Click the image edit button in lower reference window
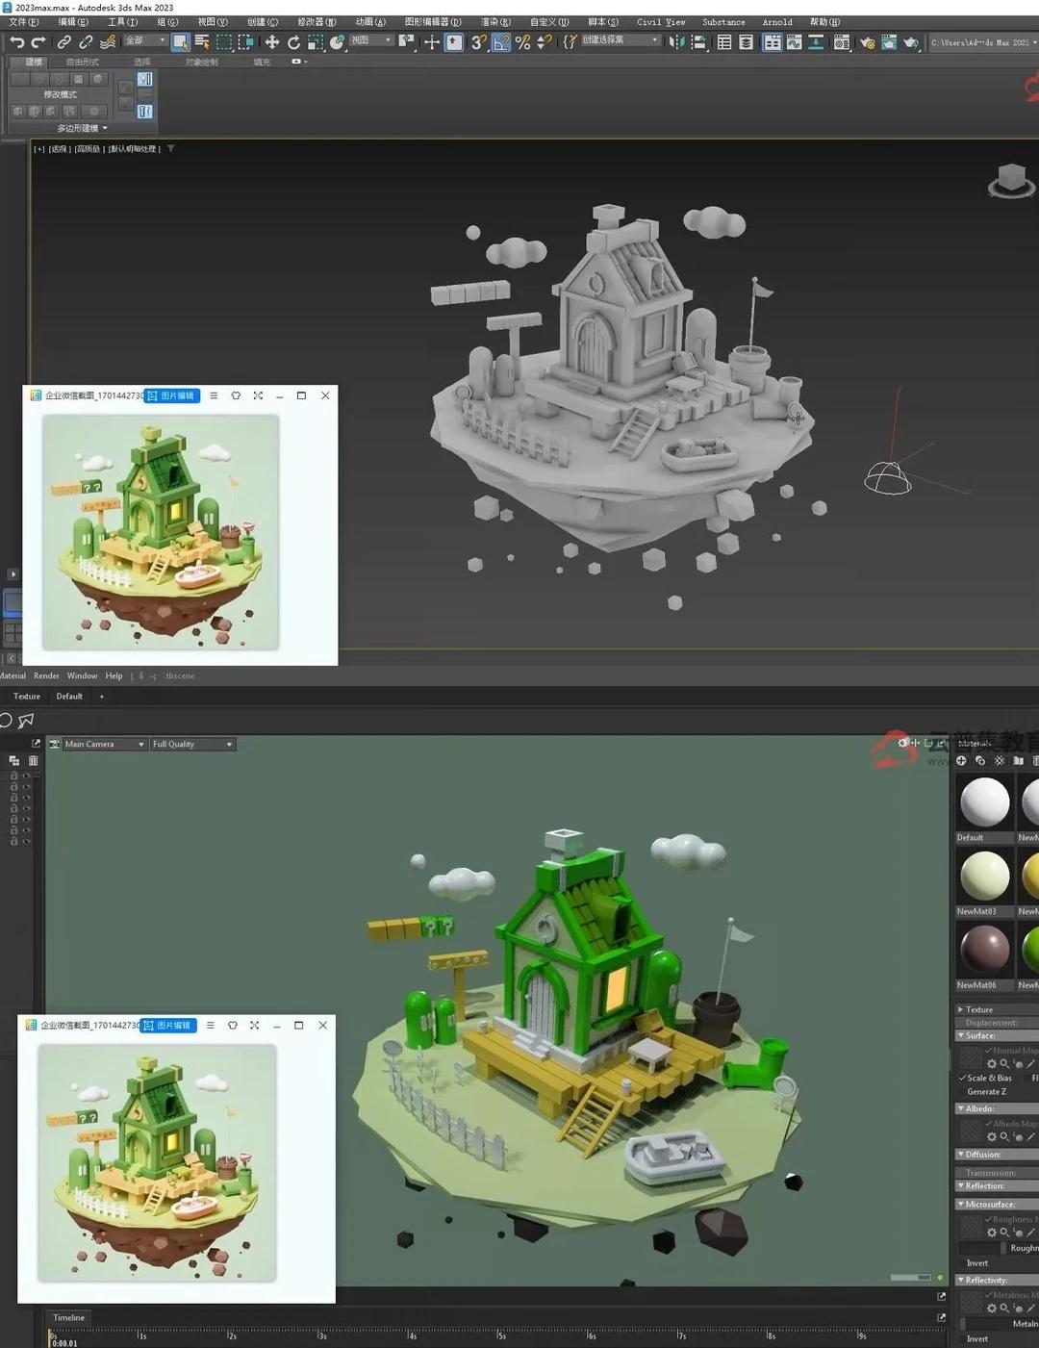1039x1348 pixels. coord(167,1026)
